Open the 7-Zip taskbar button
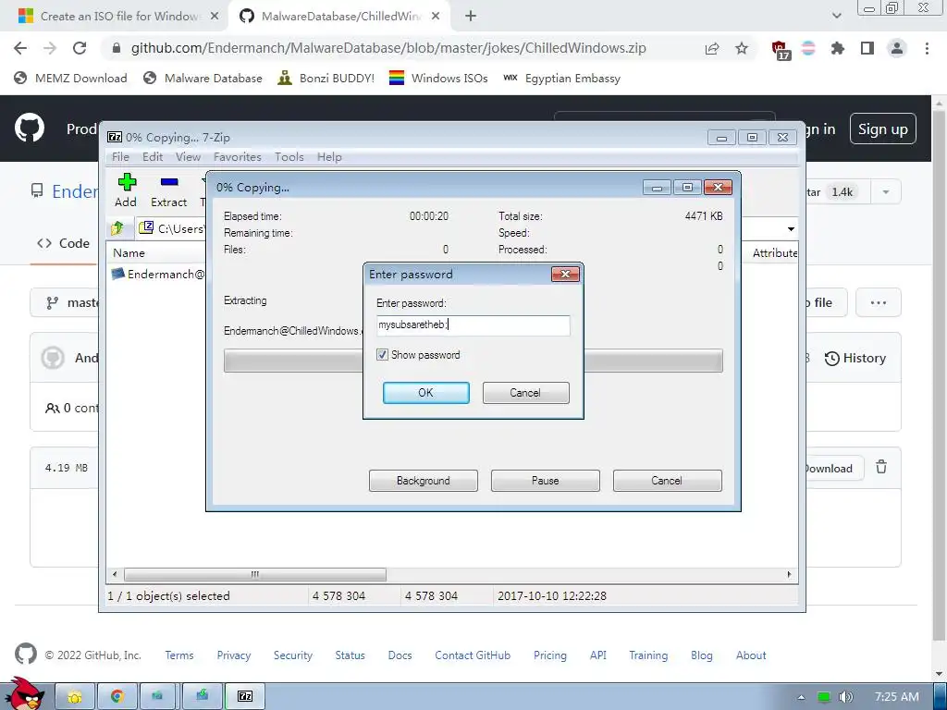The height and width of the screenshot is (710, 947). coord(244,696)
